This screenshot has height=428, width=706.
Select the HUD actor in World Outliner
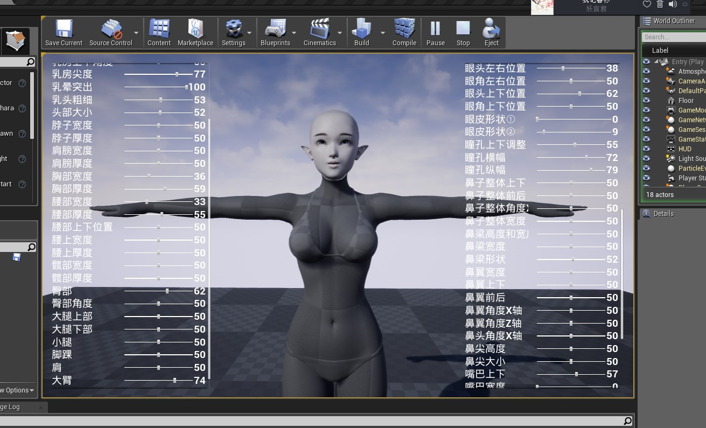point(684,149)
